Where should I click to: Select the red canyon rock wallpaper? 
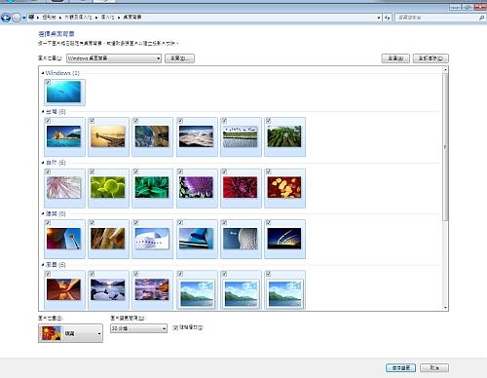(64, 289)
